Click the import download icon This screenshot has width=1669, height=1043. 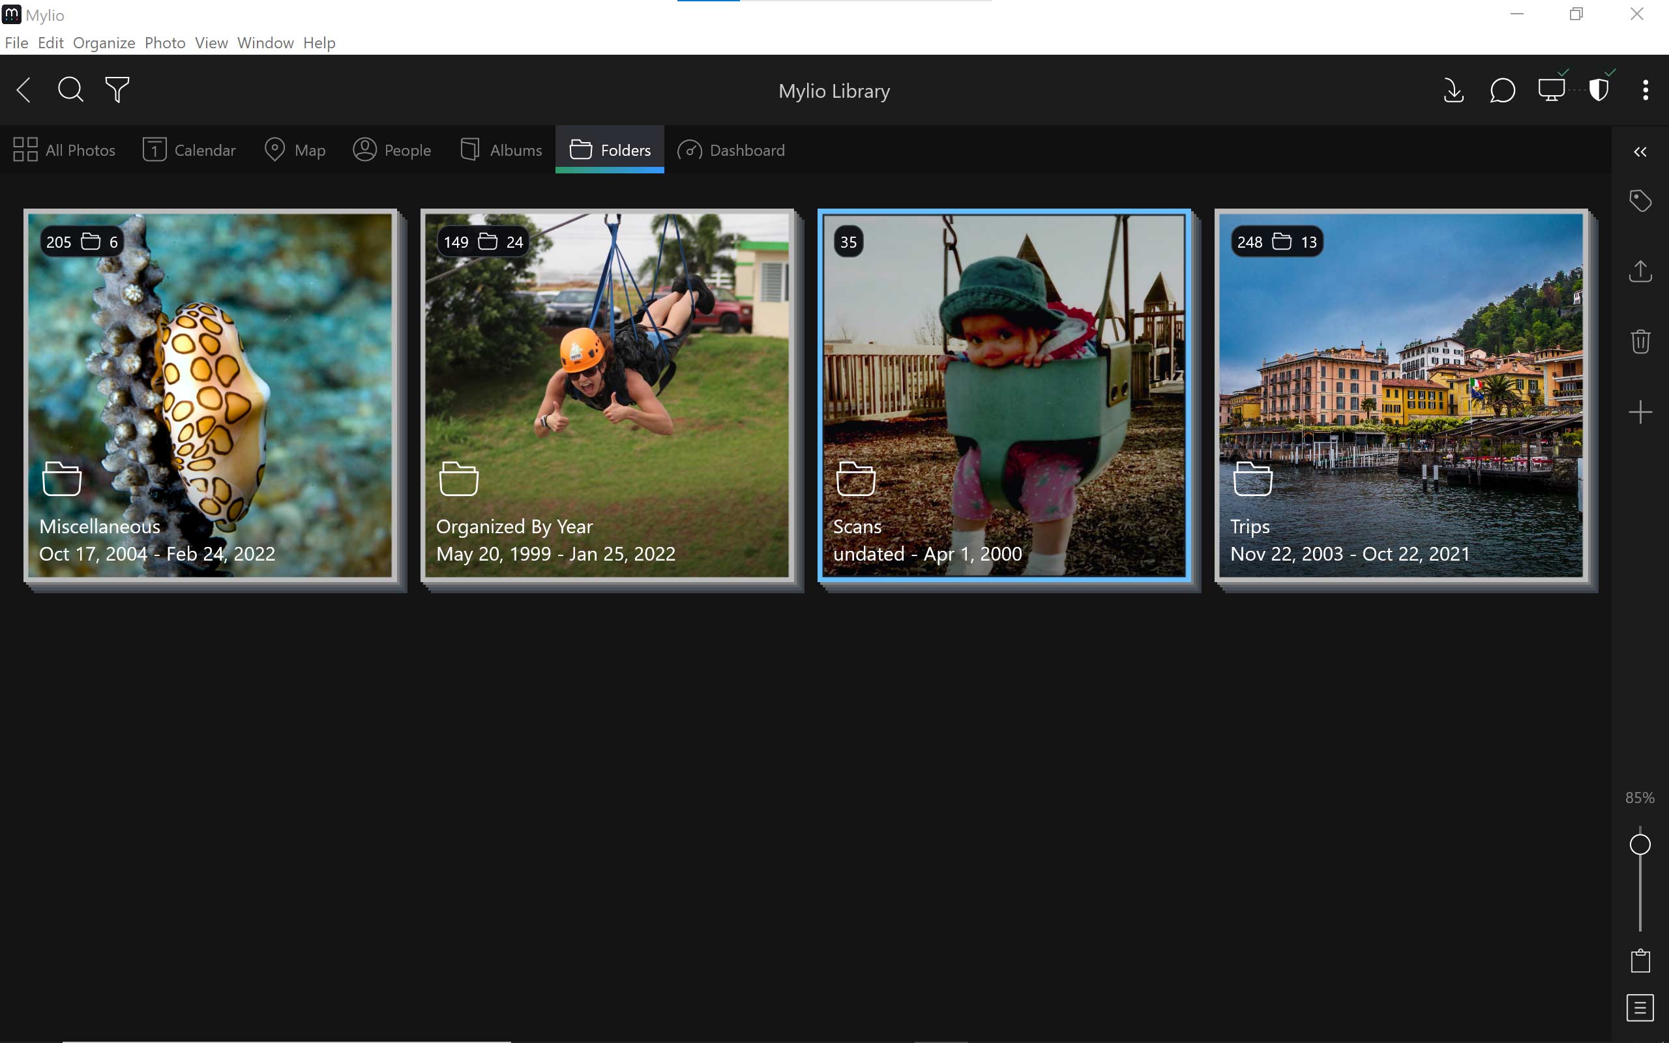point(1453,91)
